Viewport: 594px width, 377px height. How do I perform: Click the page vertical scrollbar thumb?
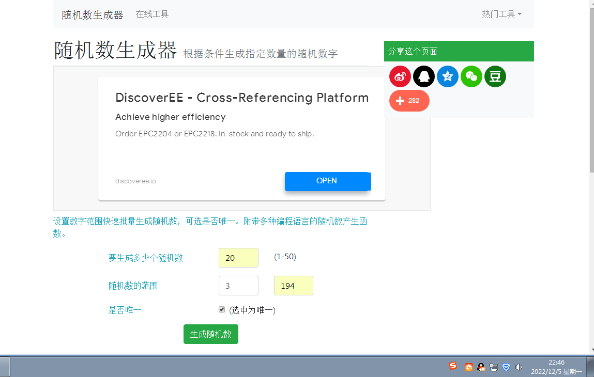[592, 91]
